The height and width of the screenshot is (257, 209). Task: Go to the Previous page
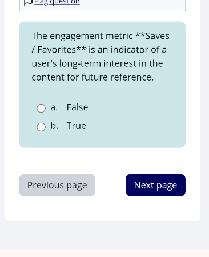tap(57, 185)
